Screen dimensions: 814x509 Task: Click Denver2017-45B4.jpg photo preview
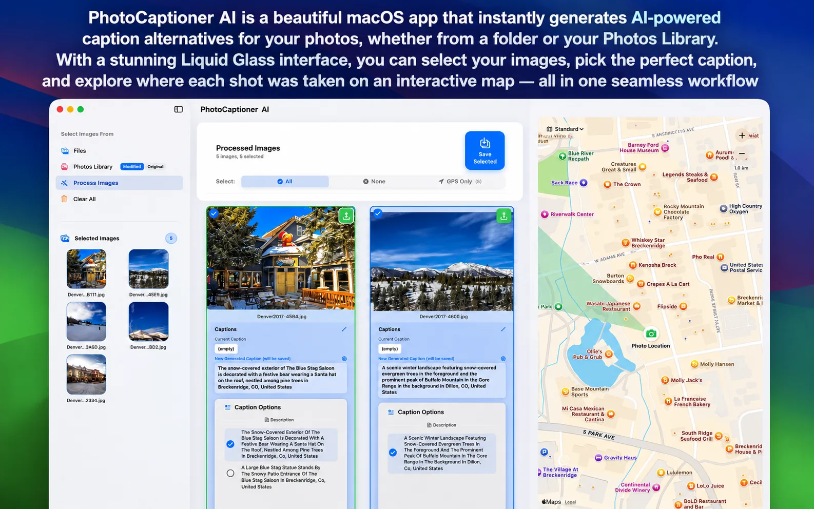tap(281, 258)
